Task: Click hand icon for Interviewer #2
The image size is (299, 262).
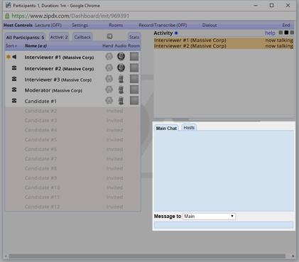Action: pyautogui.click(x=109, y=68)
